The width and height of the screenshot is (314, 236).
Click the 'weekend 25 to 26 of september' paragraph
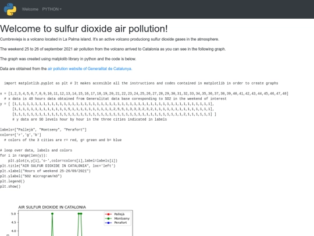pos(113,49)
